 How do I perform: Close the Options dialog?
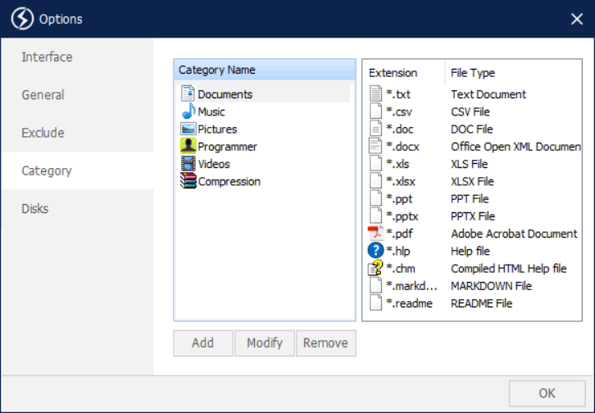pos(577,19)
